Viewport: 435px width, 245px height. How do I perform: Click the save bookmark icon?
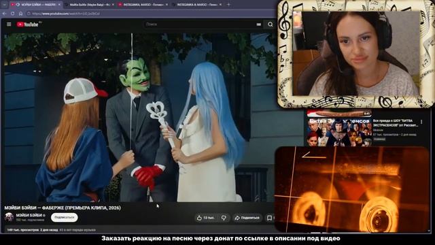coord(269,218)
